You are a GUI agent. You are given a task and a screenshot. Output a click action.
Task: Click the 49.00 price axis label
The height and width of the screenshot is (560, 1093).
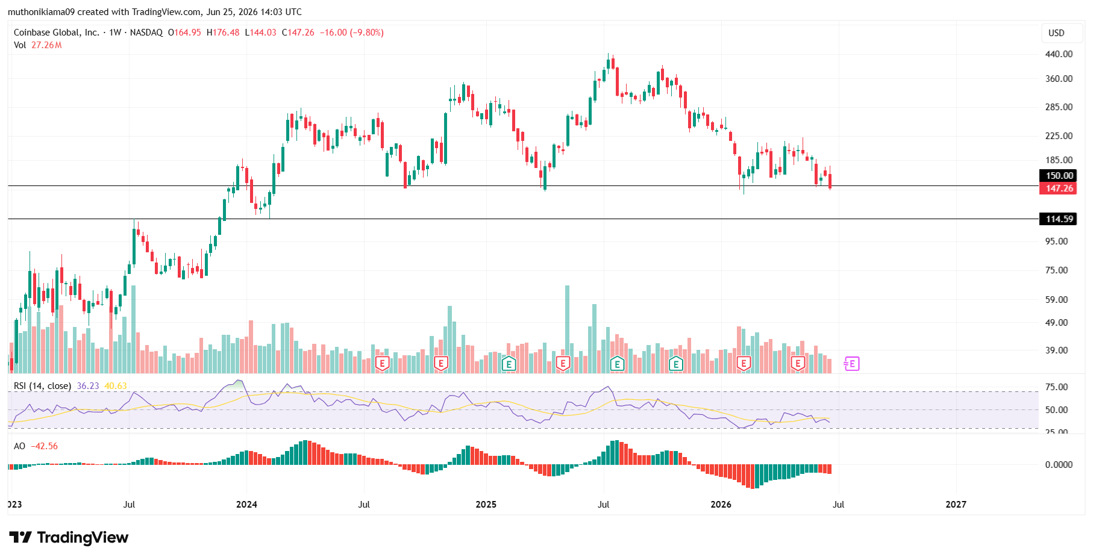point(1057,323)
